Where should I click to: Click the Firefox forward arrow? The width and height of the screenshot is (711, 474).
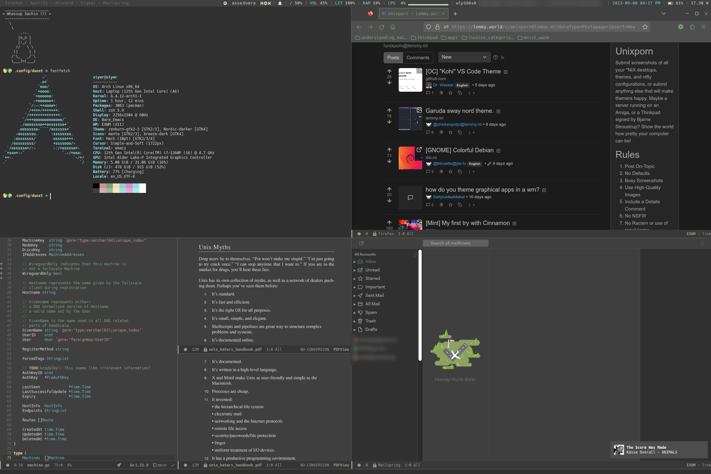[370, 27]
